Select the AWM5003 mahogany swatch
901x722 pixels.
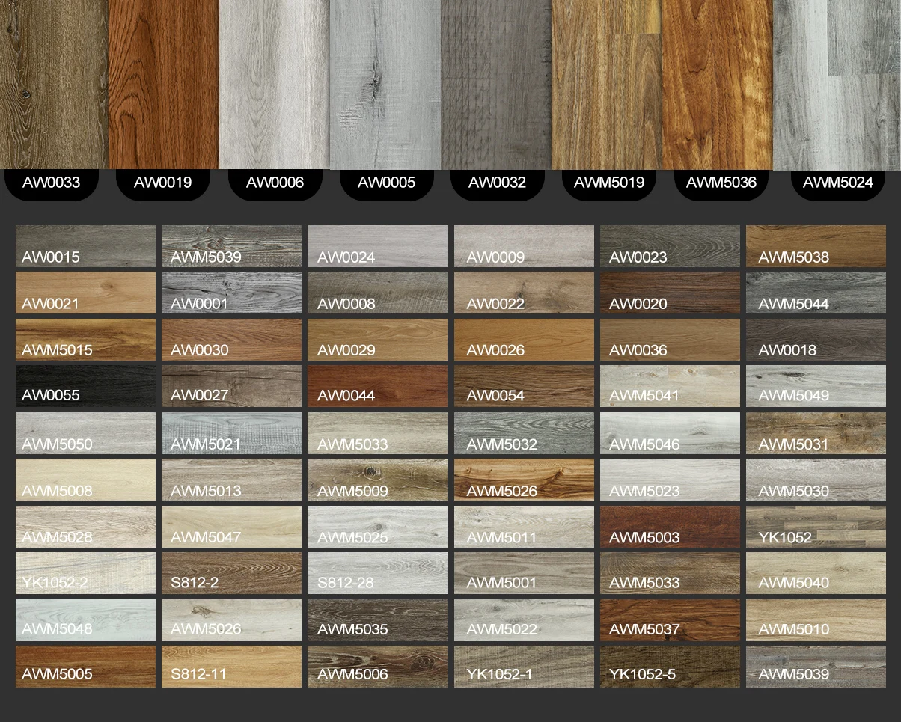point(670,527)
